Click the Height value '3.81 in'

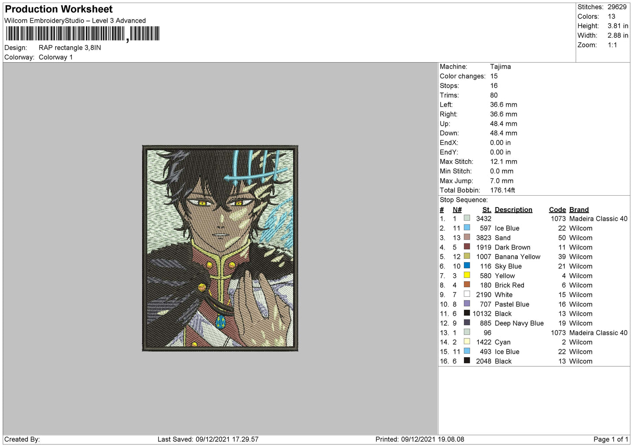[618, 26]
